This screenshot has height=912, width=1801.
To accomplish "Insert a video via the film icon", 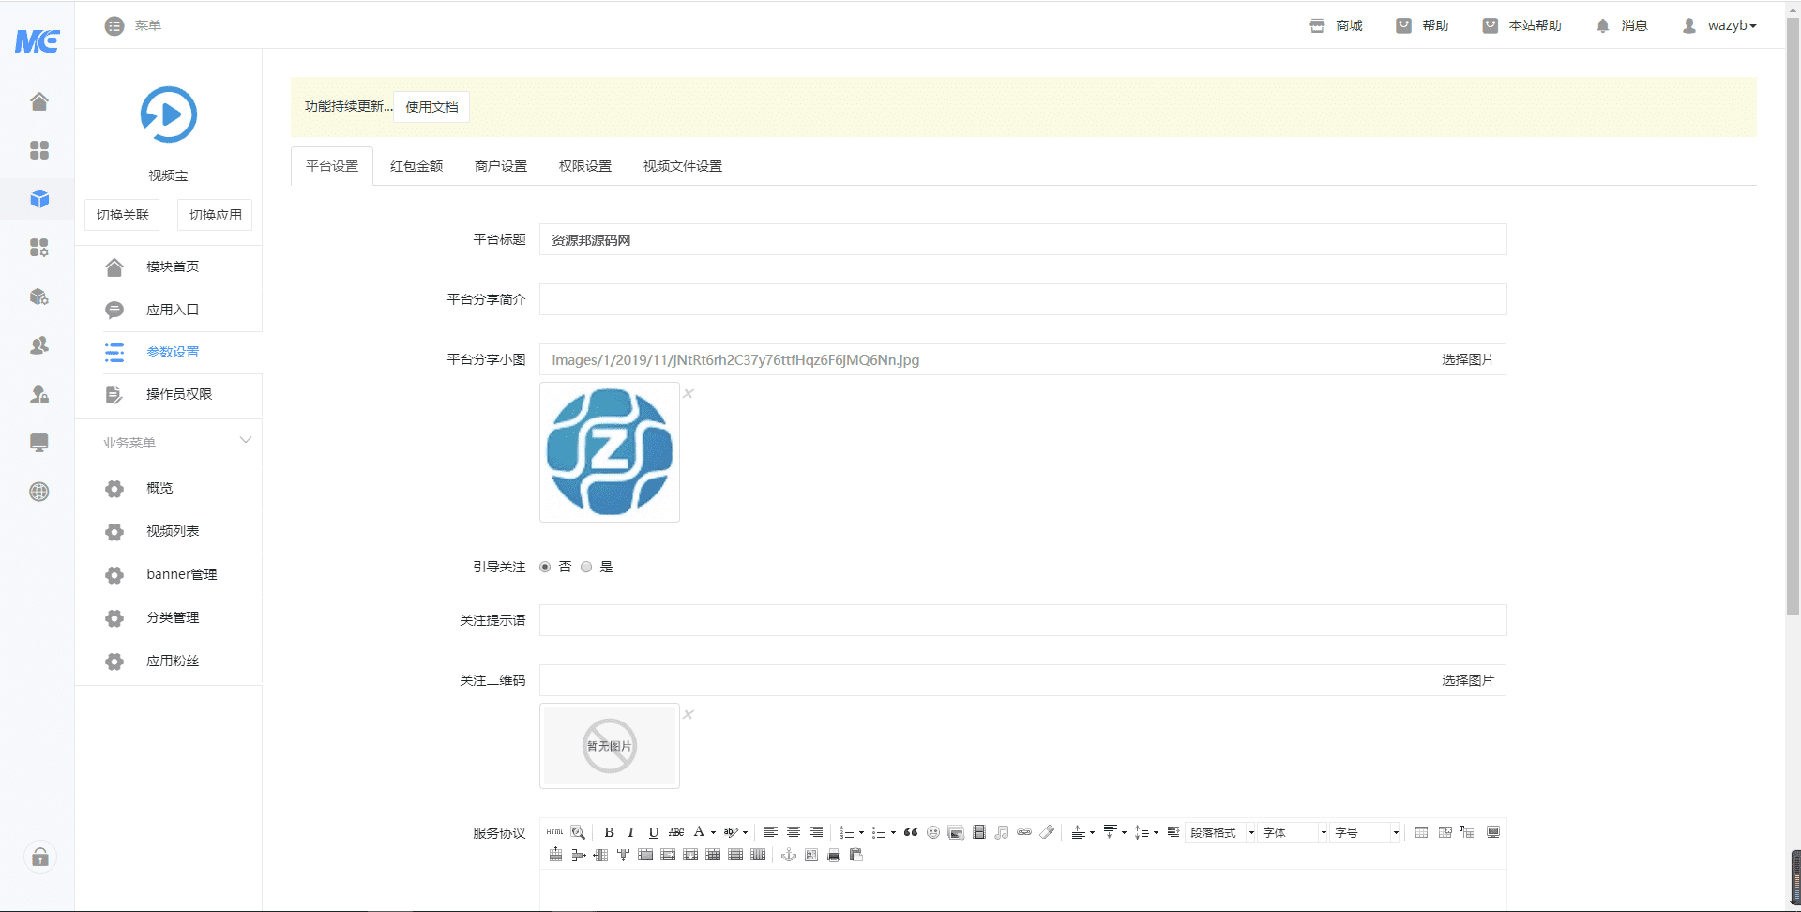I will [979, 832].
